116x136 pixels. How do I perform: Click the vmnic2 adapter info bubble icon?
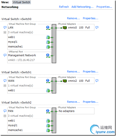pos(97,81)
